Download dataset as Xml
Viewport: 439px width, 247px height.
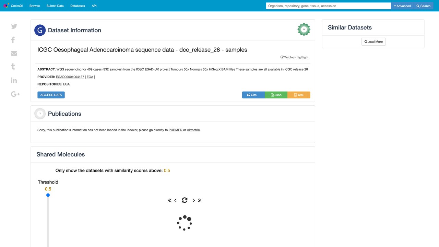[x=299, y=95]
